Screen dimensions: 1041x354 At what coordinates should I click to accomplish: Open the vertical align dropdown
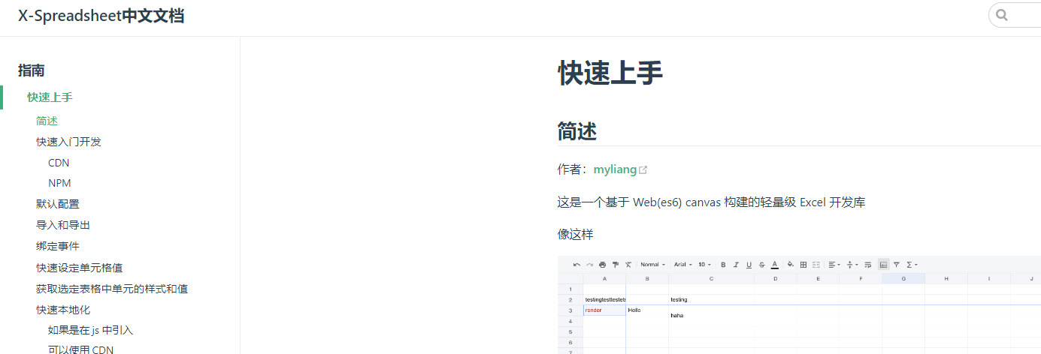[853, 265]
